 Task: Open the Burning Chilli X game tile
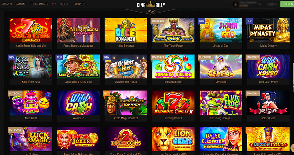[x=173, y=103]
